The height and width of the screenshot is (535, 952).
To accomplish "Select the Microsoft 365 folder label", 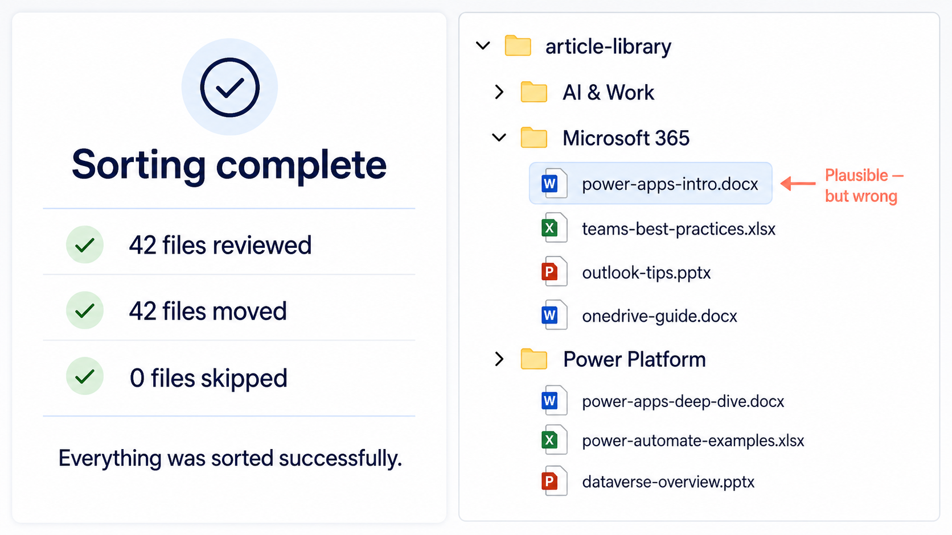I will [x=626, y=138].
